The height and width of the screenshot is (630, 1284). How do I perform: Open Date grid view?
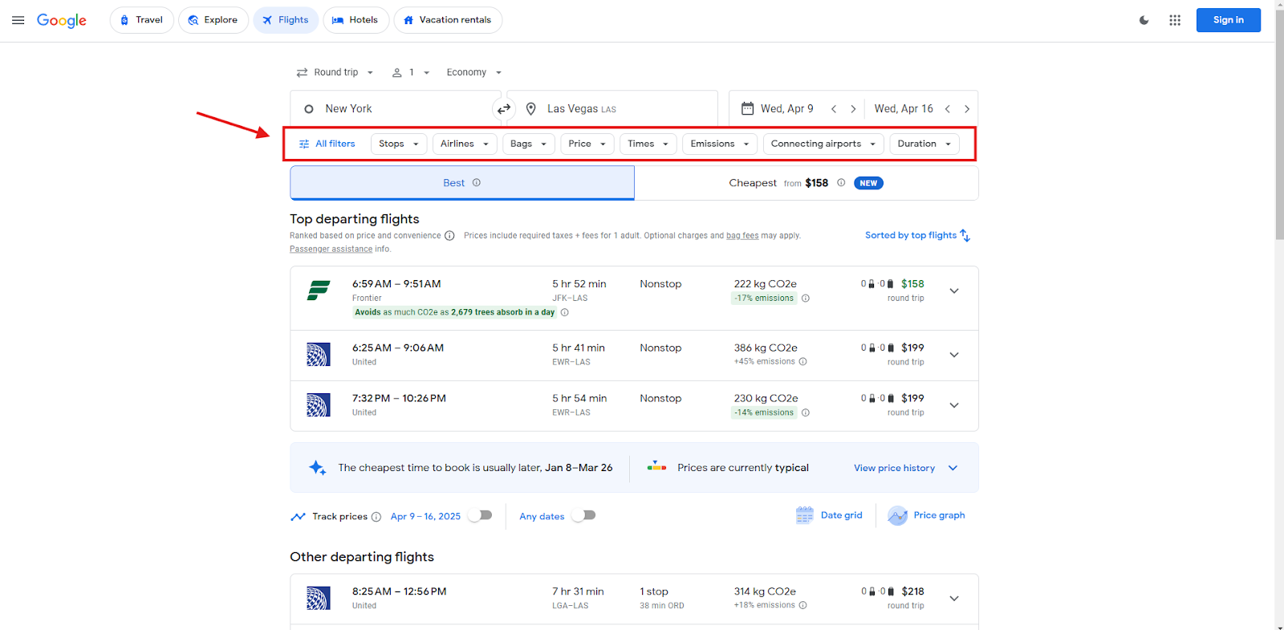829,515
